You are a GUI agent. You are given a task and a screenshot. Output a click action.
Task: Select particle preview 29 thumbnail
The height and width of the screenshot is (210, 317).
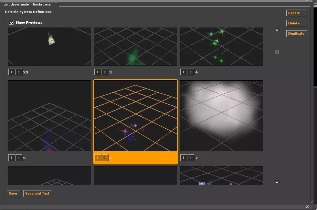[x=50, y=46]
